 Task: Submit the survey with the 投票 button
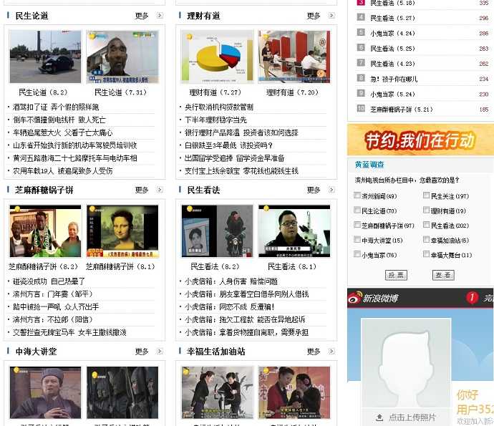(396, 275)
